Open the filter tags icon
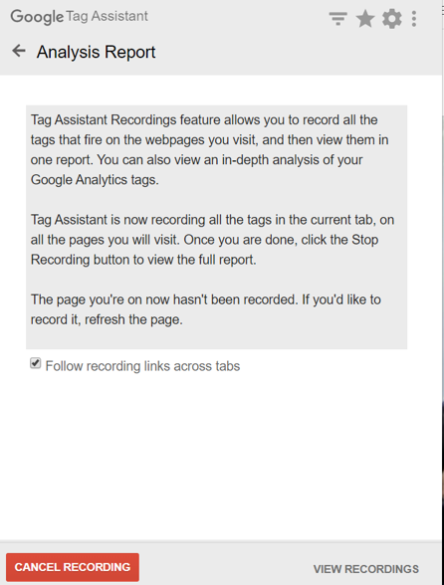The image size is (444, 585). 337,18
